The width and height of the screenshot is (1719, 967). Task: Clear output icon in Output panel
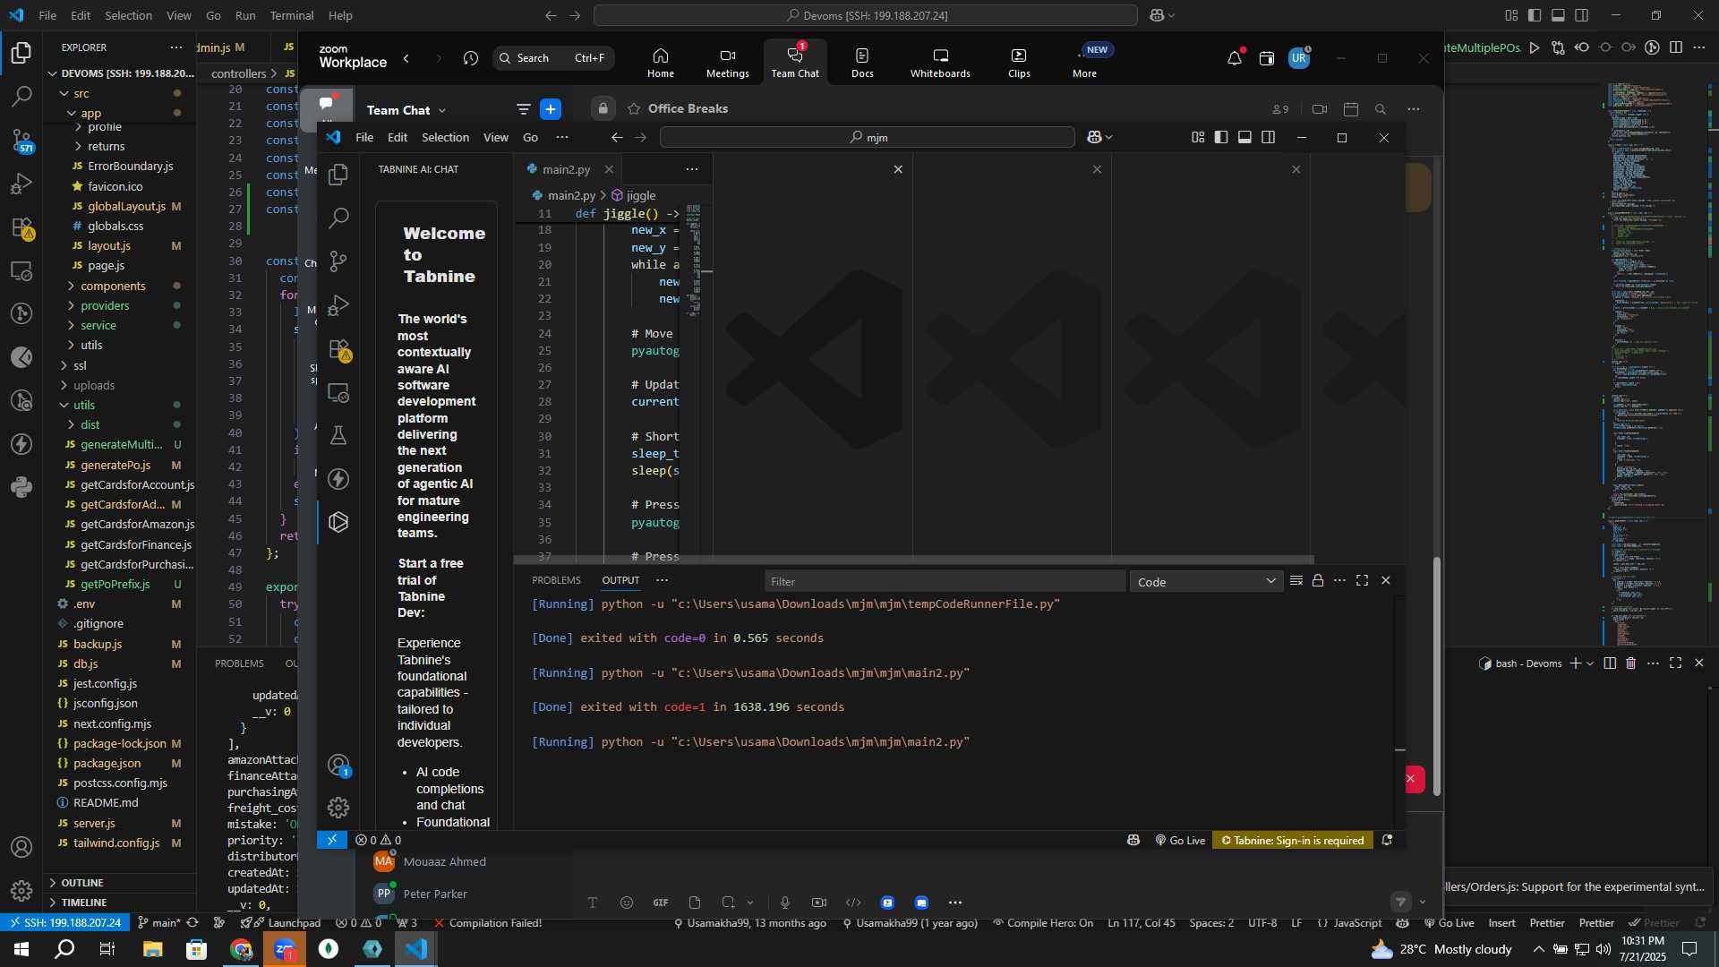1296,581
